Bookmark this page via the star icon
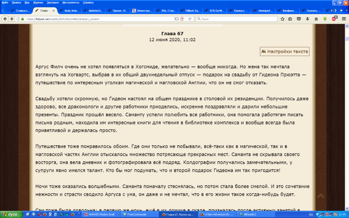 click(x=283, y=19)
